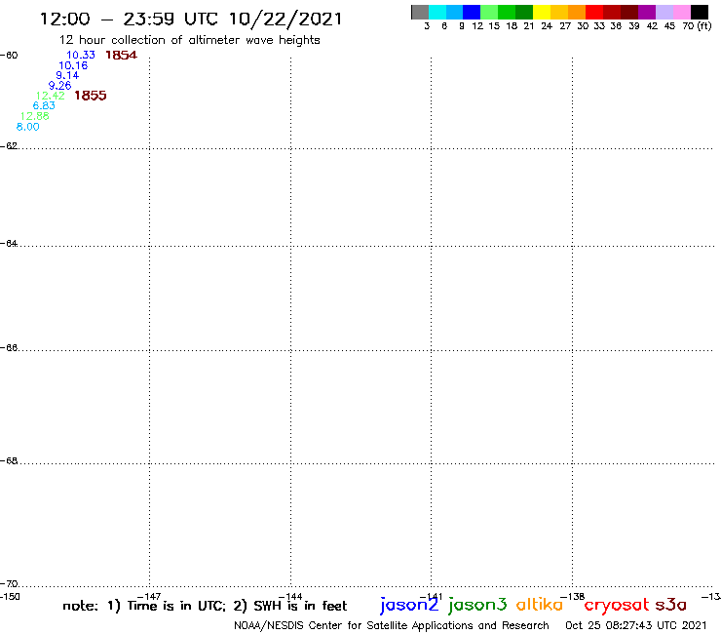Click the bright red swatch in the color scale
Screen dimensions: 721x634
coord(594,12)
